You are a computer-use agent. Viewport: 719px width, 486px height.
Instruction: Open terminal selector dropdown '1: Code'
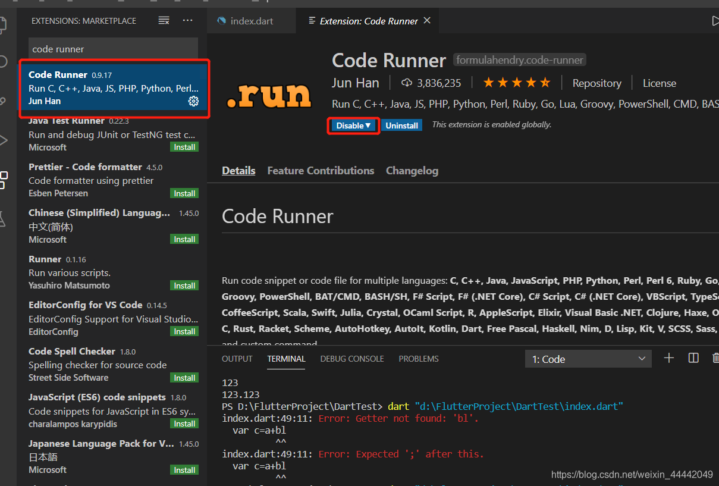pyautogui.click(x=588, y=359)
